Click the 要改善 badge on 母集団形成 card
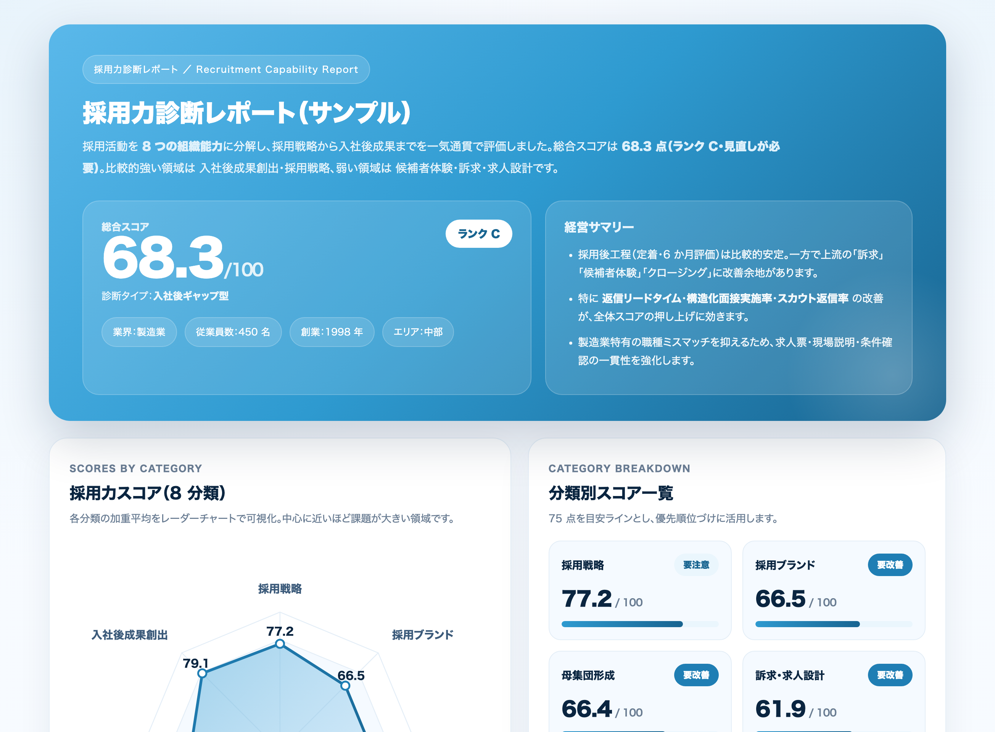This screenshot has height=732, width=995. [x=696, y=675]
